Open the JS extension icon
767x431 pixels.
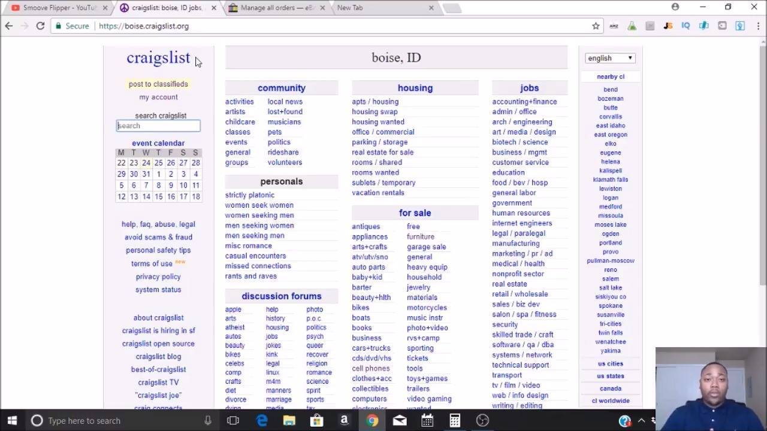(668, 26)
